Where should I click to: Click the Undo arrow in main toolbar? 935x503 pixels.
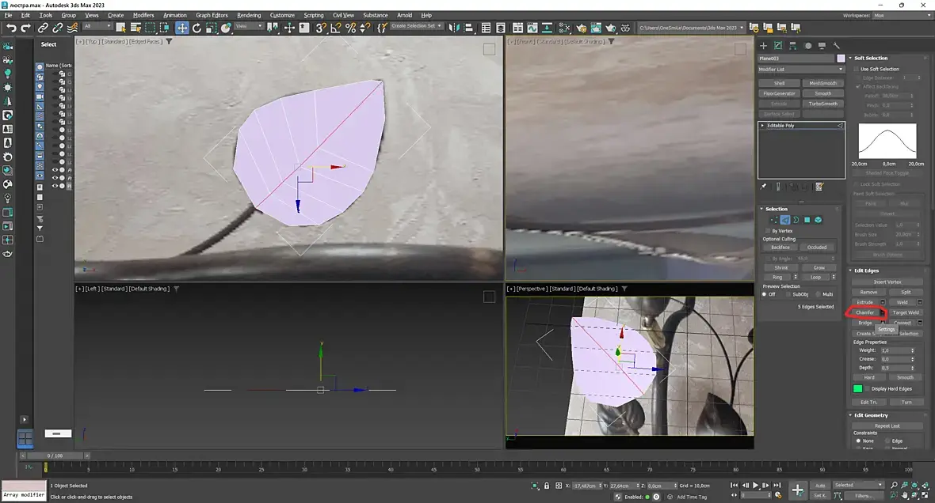tap(11, 28)
